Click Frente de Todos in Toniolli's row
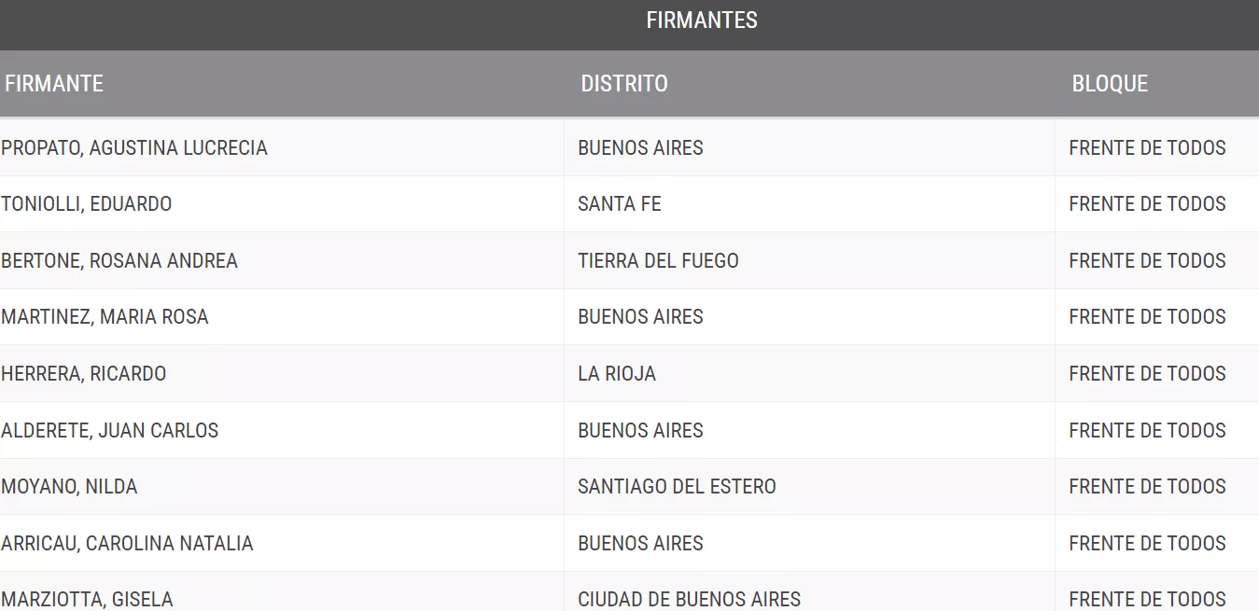Viewport: 1259px width, 611px height. (1147, 203)
